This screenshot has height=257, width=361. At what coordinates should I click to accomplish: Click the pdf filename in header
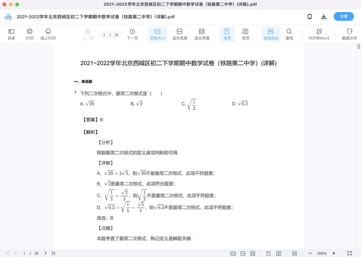point(96,17)
